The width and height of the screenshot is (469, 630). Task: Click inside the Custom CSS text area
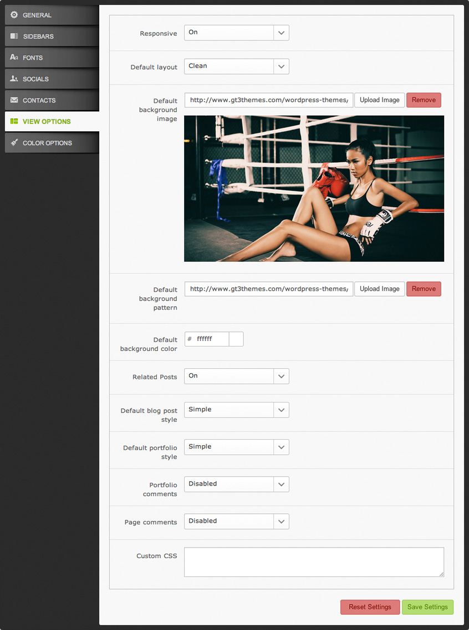(x=314, y=562)
